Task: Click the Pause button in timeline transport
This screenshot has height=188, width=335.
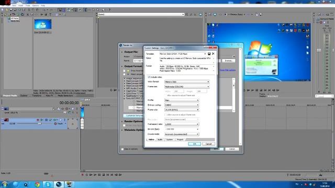Action: [99, 175]
